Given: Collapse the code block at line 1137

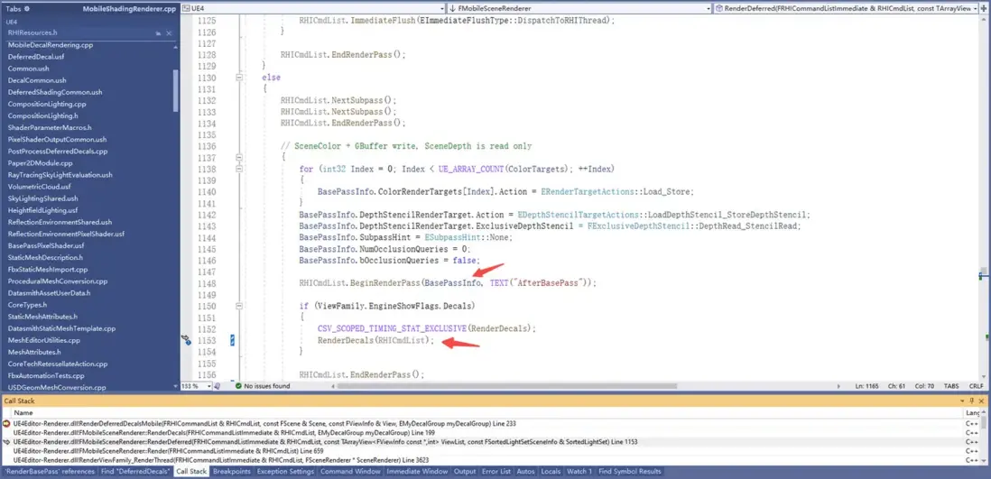Looking at the screenshot, I should pyautogui.click(x=239, y=157).
